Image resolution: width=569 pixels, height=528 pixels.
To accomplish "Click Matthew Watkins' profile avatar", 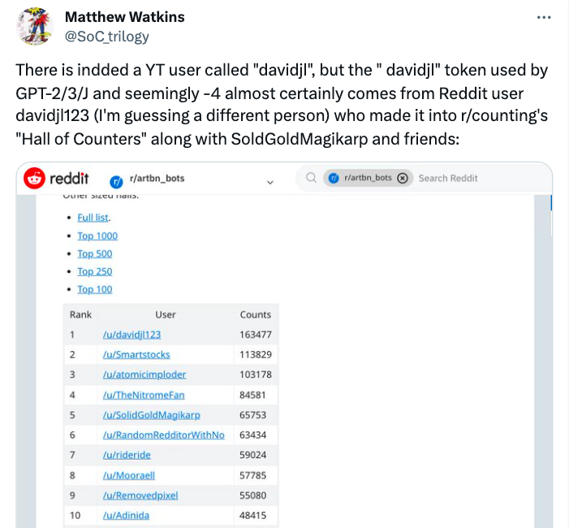I will pyautogui.click(x=35, y=26).
